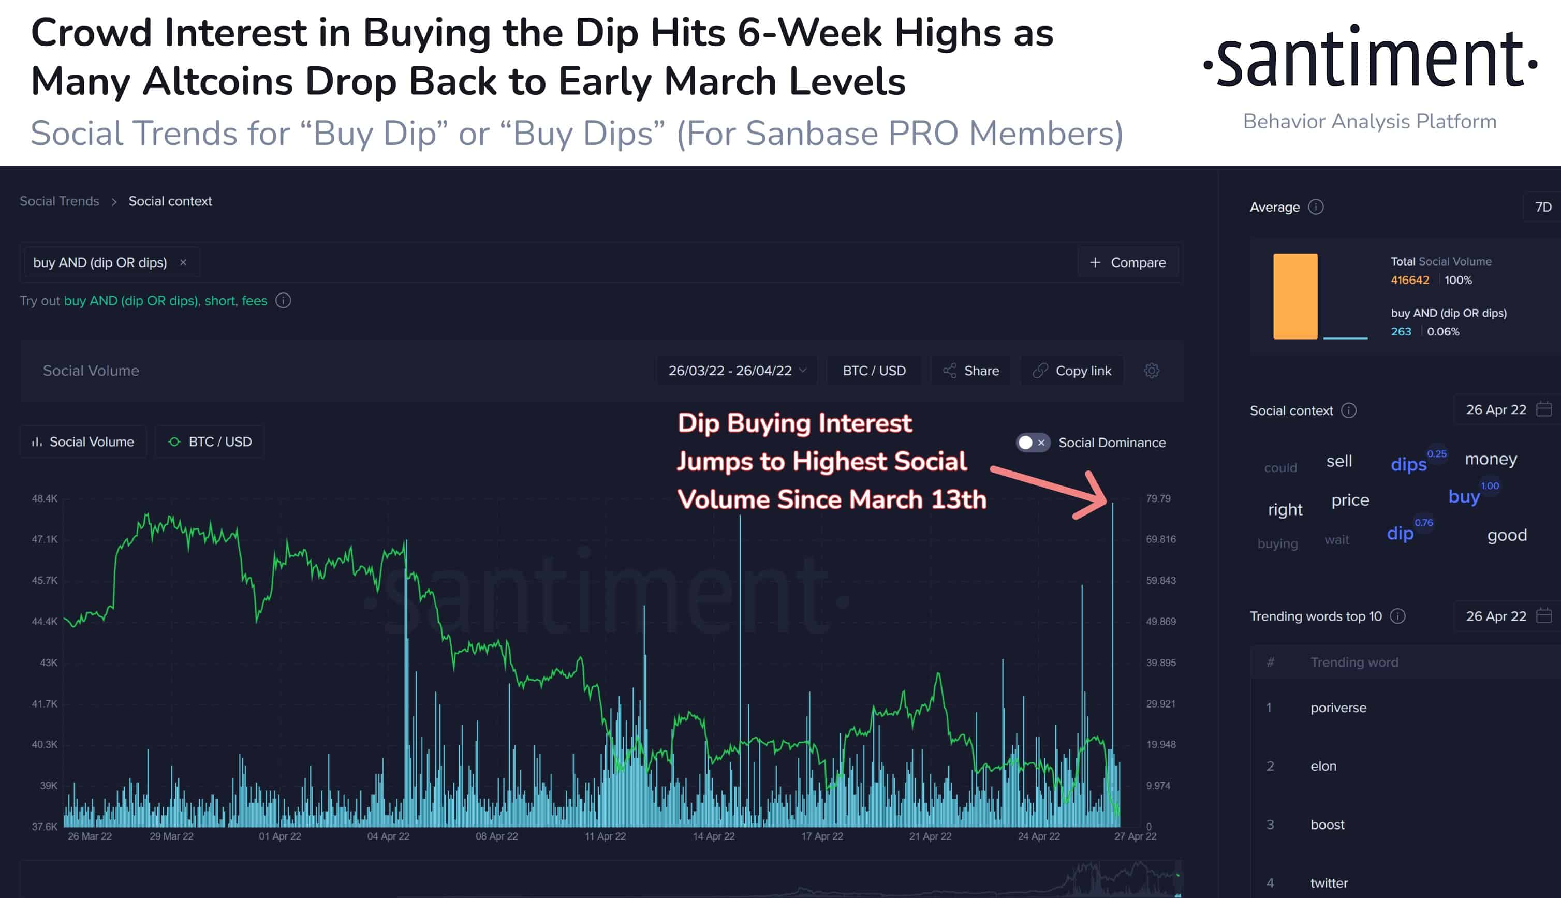This screenshot has width=1561, height=898.
Task: Toggle Social Volume metric on chart
Action: point(83,441)
